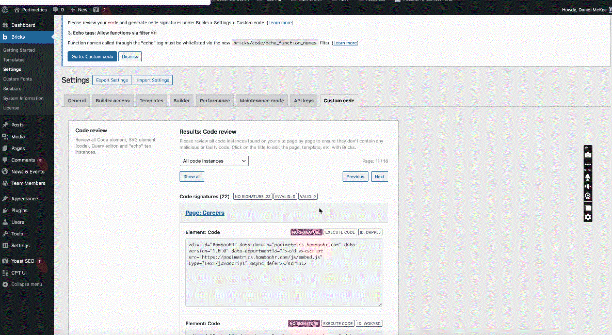Open comments bubble in admin bar
612x335 pixels.
click(x=55, y=10)
